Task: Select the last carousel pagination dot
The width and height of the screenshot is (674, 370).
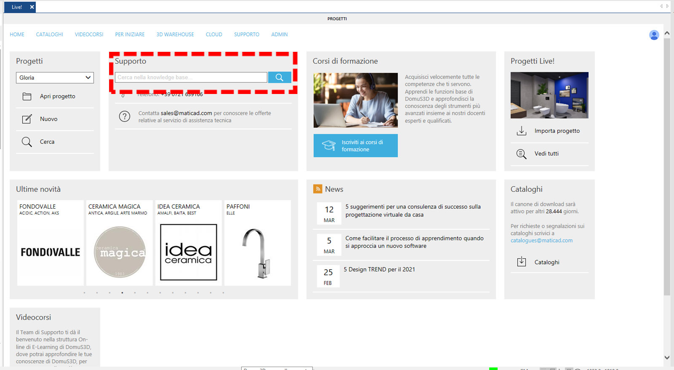Action: click(x=223, y=293)
